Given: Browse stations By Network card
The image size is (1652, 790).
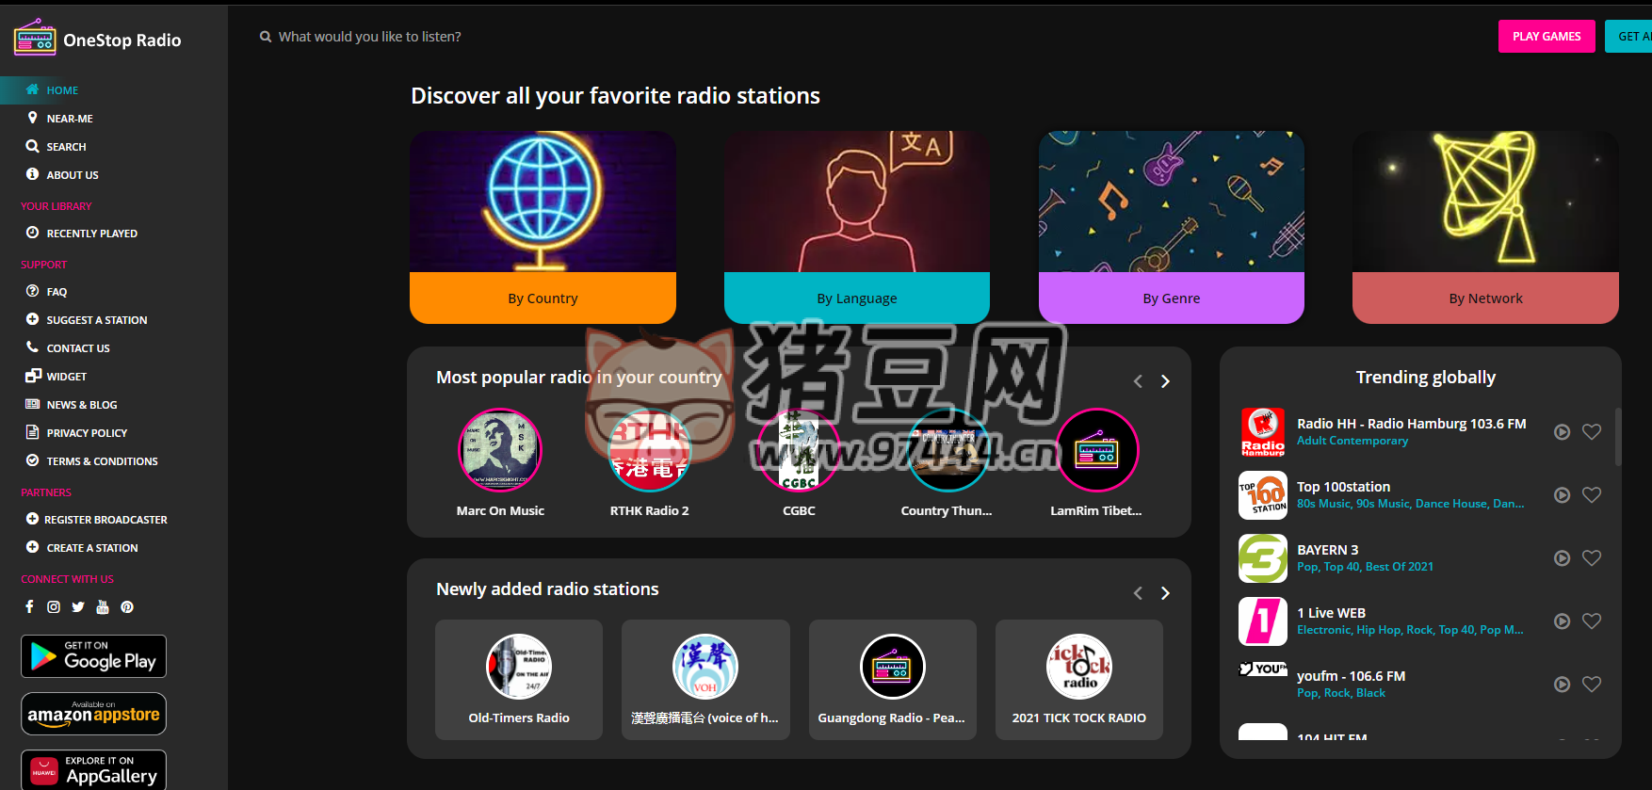Looking at the screenshot, I should coord(1485,227).
